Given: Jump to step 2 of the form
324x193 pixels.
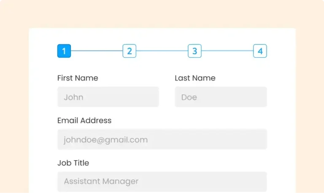Looking at the screenshot, I should tap(130, 51).
